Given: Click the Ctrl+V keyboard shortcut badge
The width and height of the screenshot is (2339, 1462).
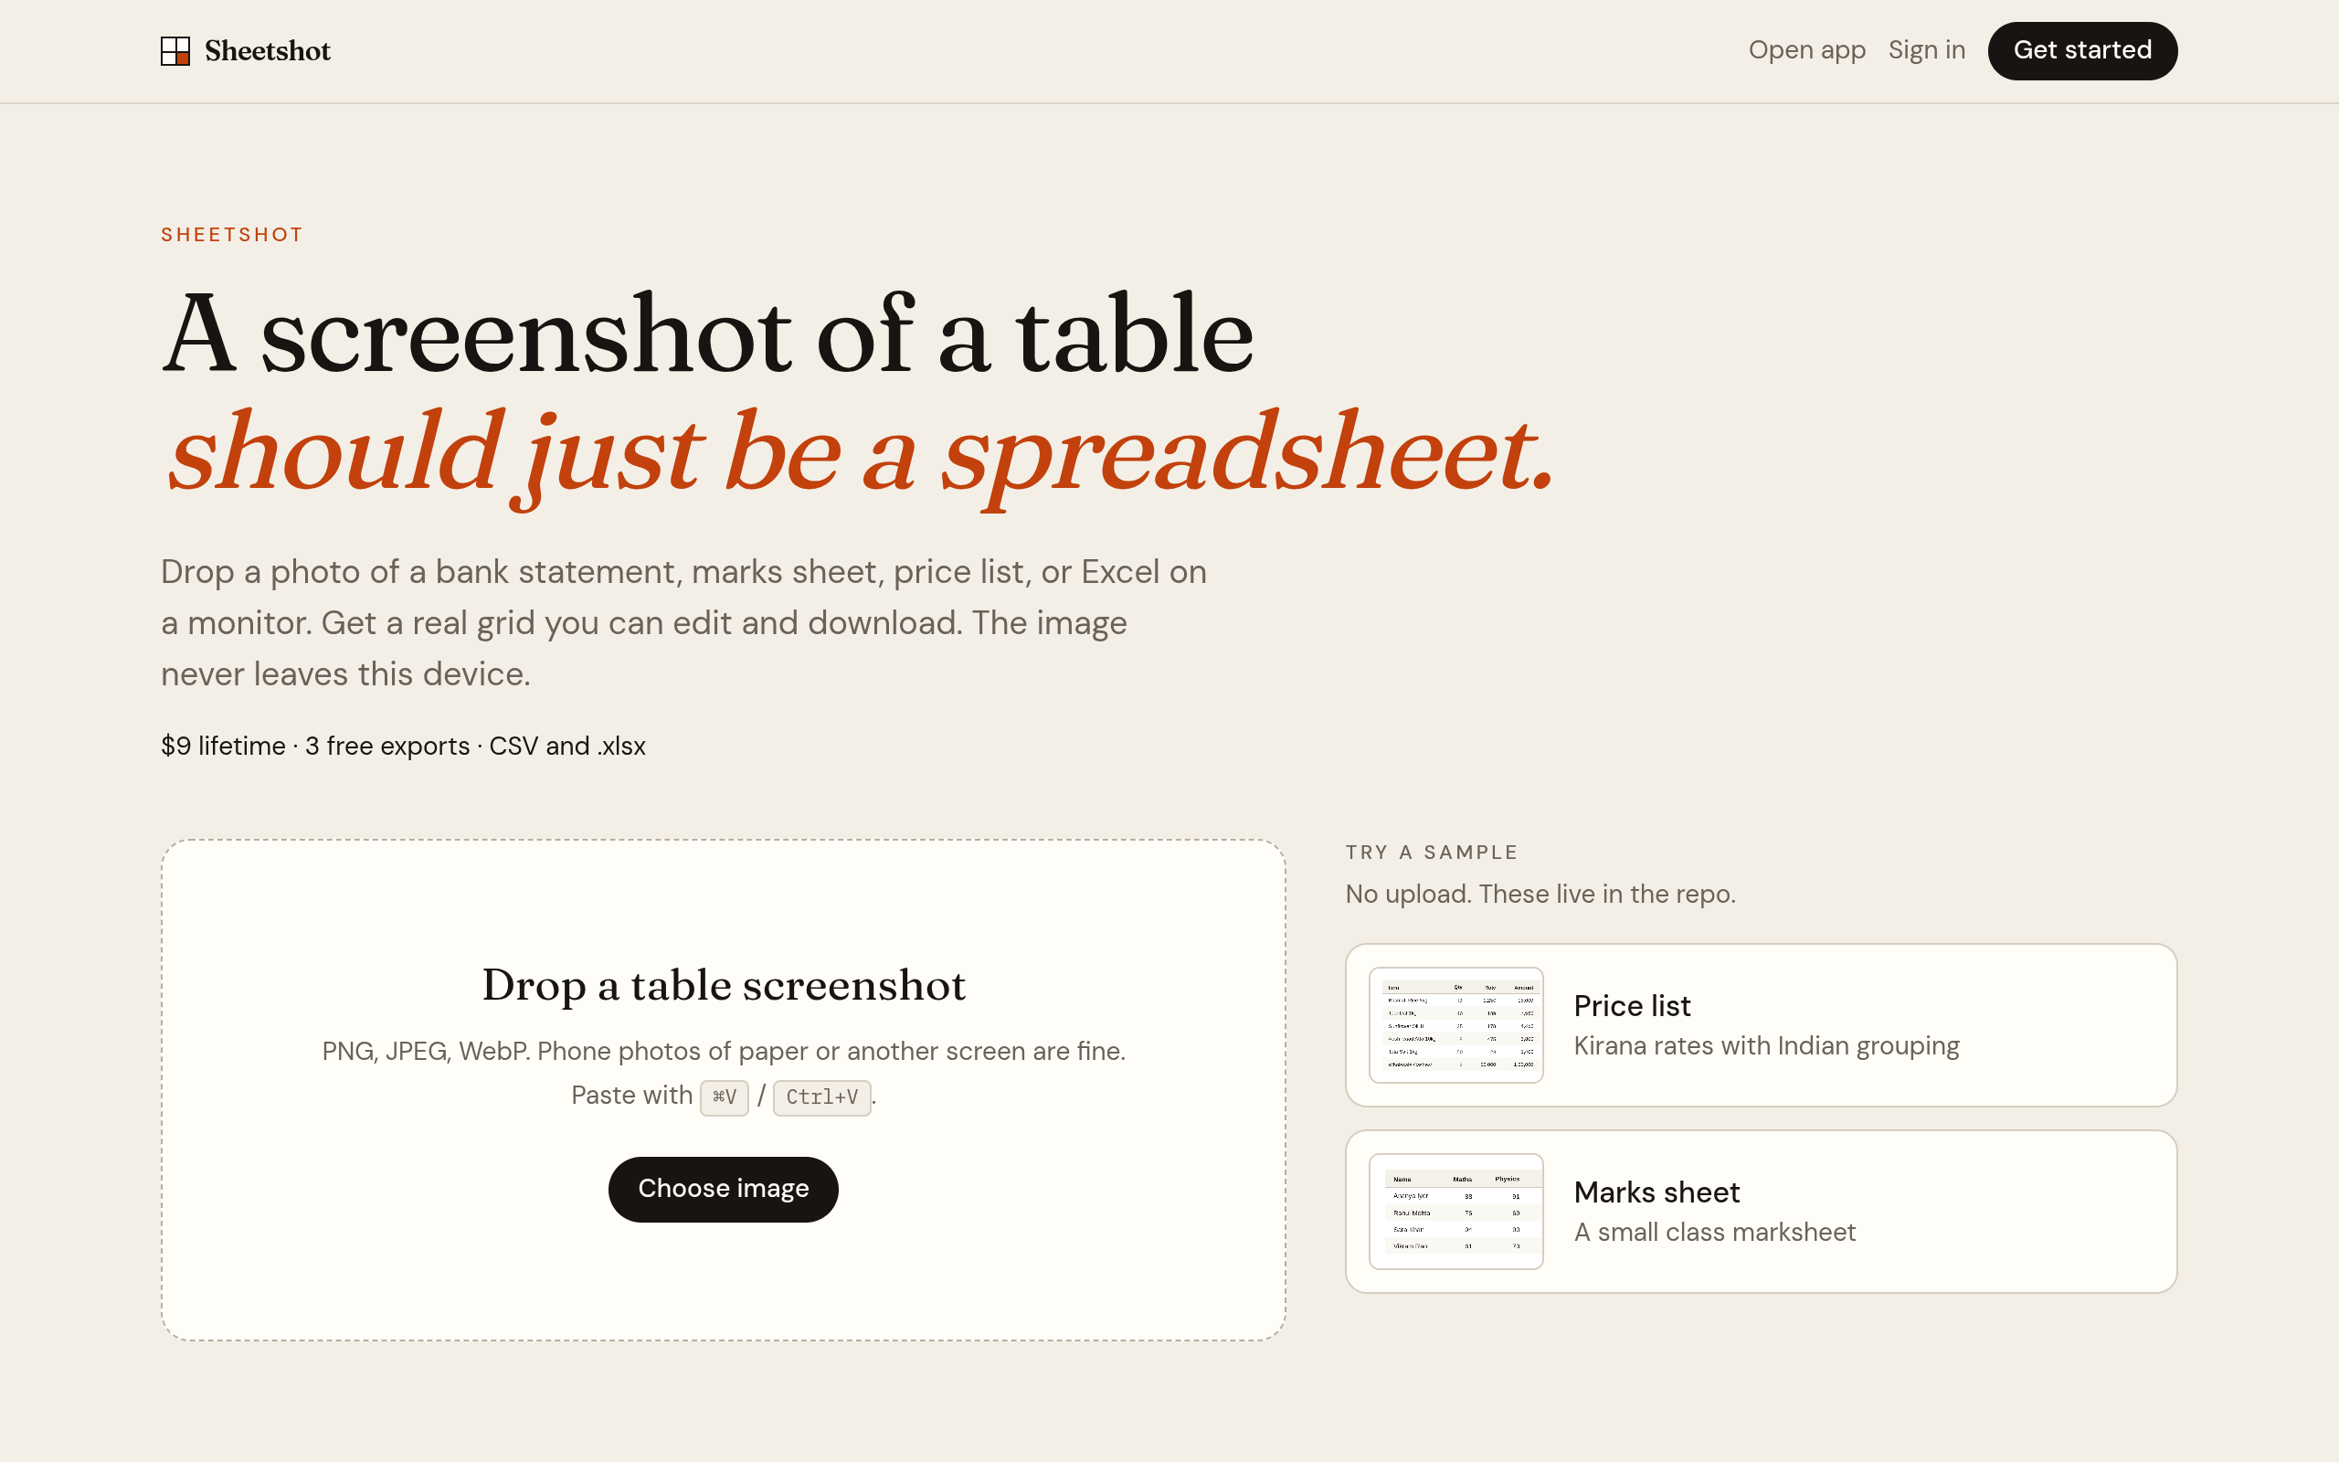Looking at the screenshot, I should tap(821, 1097).
